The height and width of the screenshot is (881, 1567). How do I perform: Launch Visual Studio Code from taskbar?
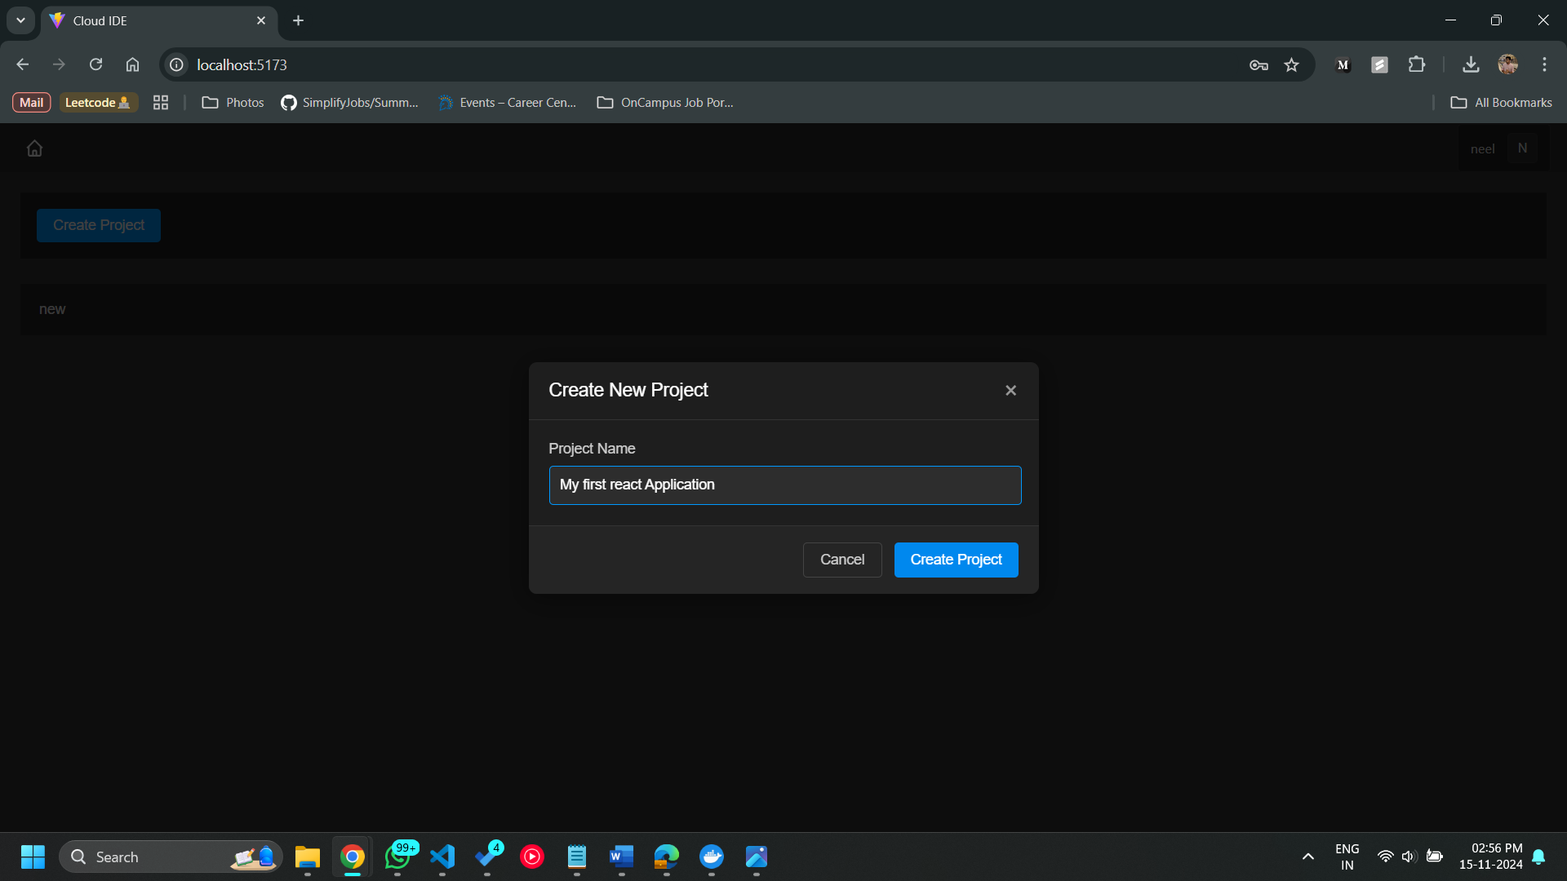coord(442,857)
